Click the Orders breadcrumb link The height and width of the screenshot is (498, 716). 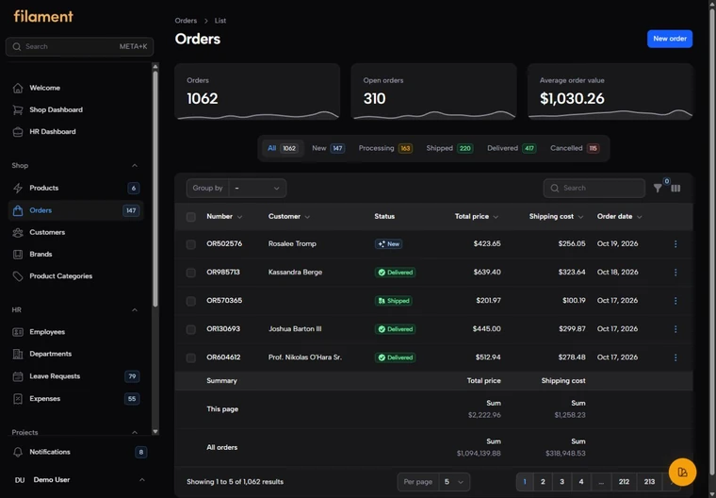tap(186, 21)
